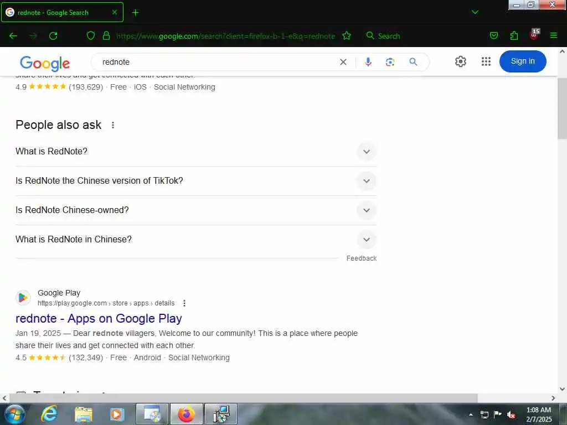Screen dimensions: 567x425
Task: Open the Extensions puzzle icon
Action: (x=514, y=35)
